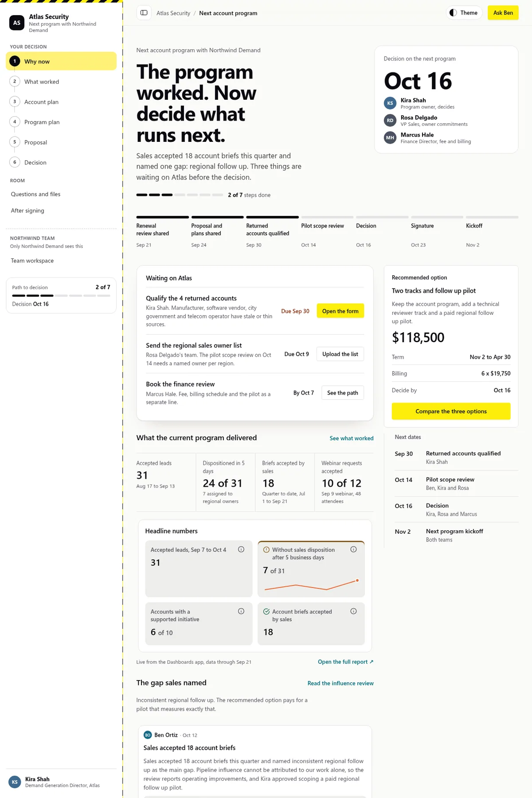Click Open the form button
The width and height of the screenshot is (532, 798).
340,311
